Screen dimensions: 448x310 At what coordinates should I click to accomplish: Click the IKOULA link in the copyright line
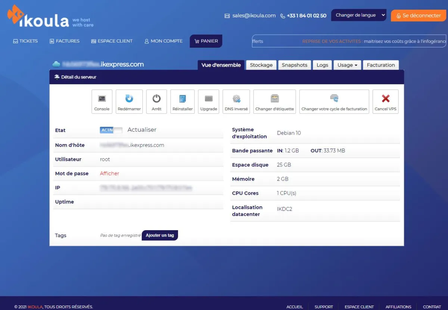pyautogui.click(x=35, y=307)
